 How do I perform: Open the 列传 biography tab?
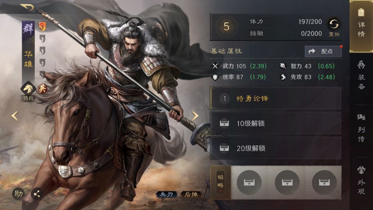(361, 128)
